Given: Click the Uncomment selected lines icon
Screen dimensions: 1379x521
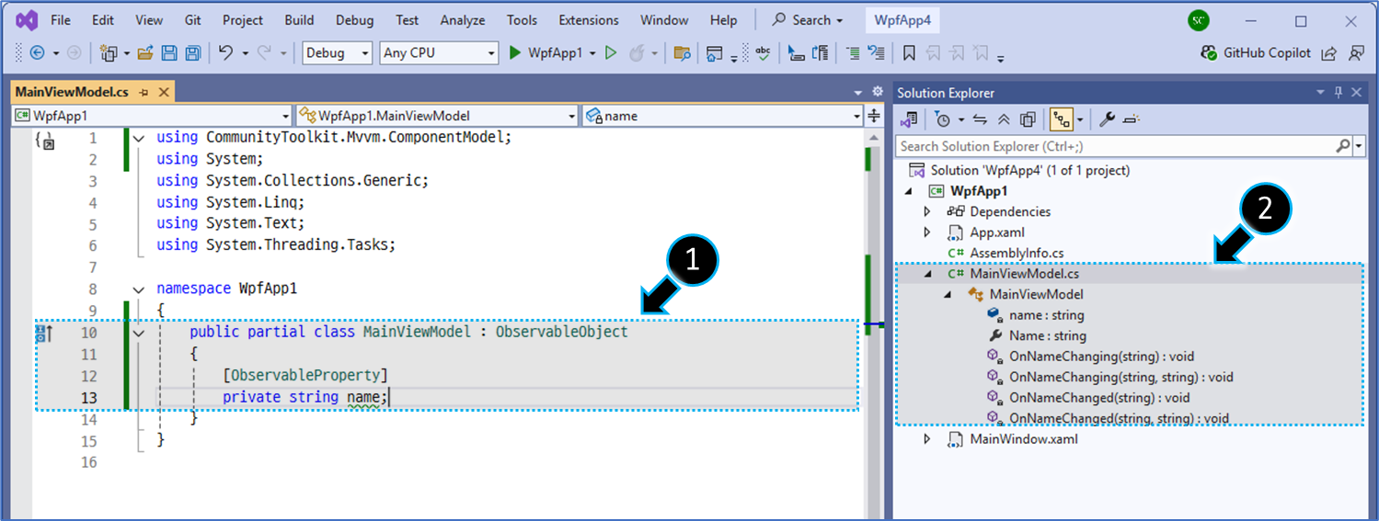Looking at the screenshot, I should [x=876, y=53].
